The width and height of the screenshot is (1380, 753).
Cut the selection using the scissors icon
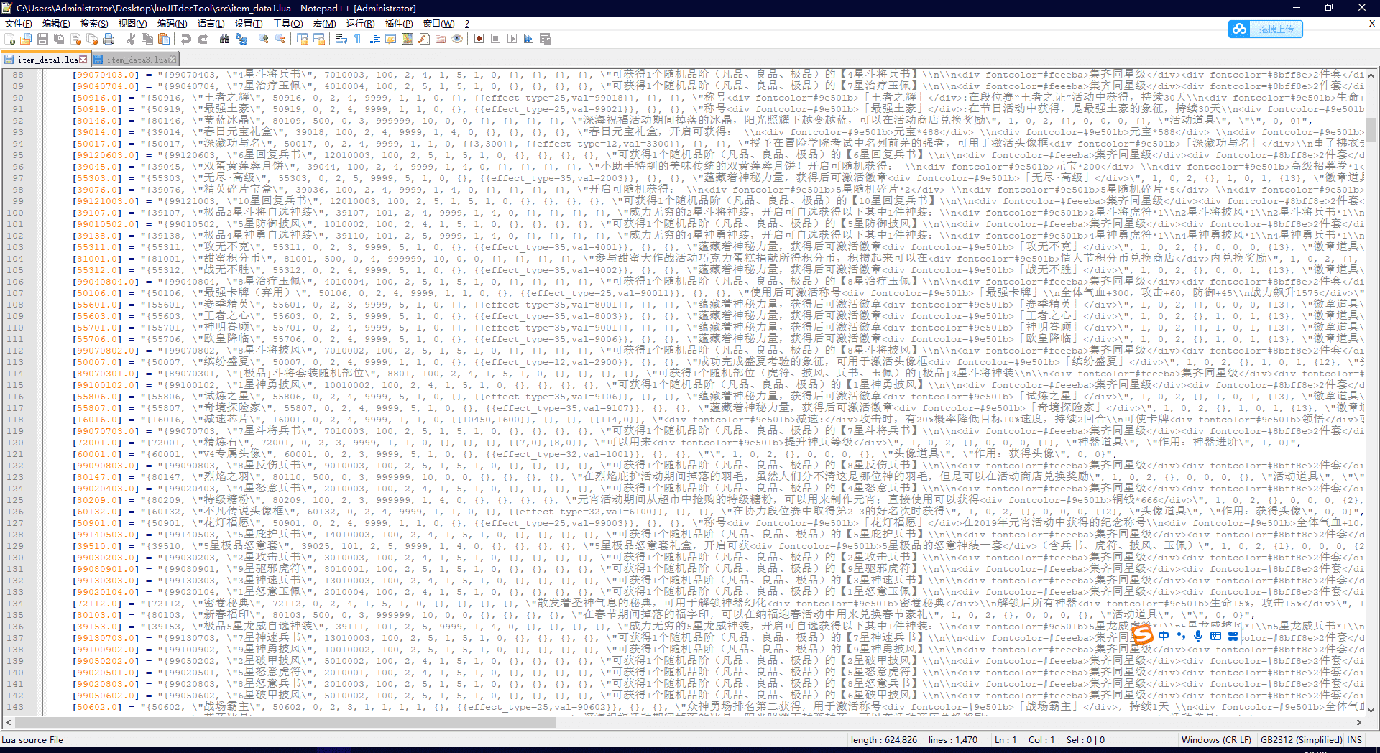coord(131,39)
